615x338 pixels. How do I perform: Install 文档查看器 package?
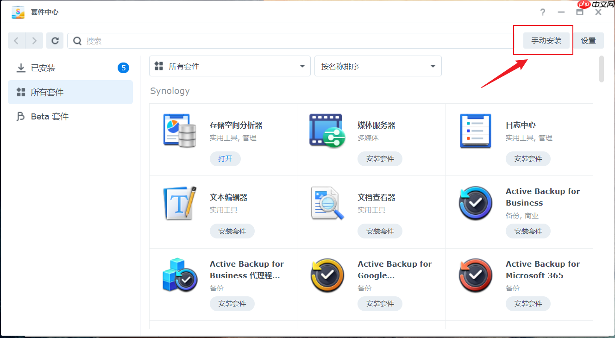380,231
